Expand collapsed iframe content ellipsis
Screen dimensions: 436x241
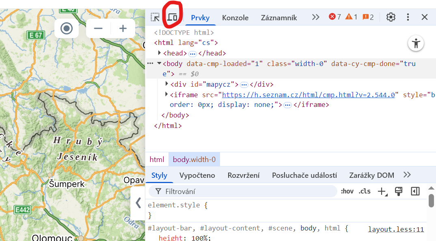point(287,105)
